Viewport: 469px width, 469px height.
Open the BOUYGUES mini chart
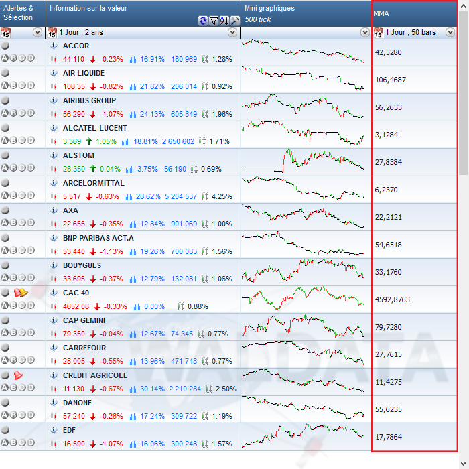(304, 271)
